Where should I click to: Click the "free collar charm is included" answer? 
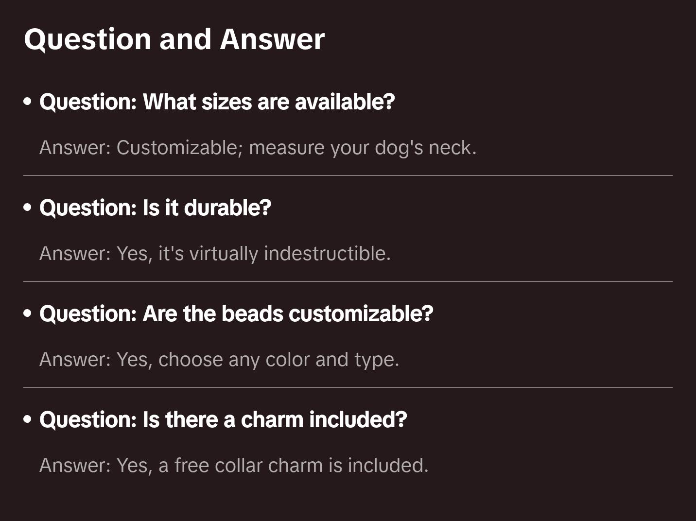tap(234, 466)
